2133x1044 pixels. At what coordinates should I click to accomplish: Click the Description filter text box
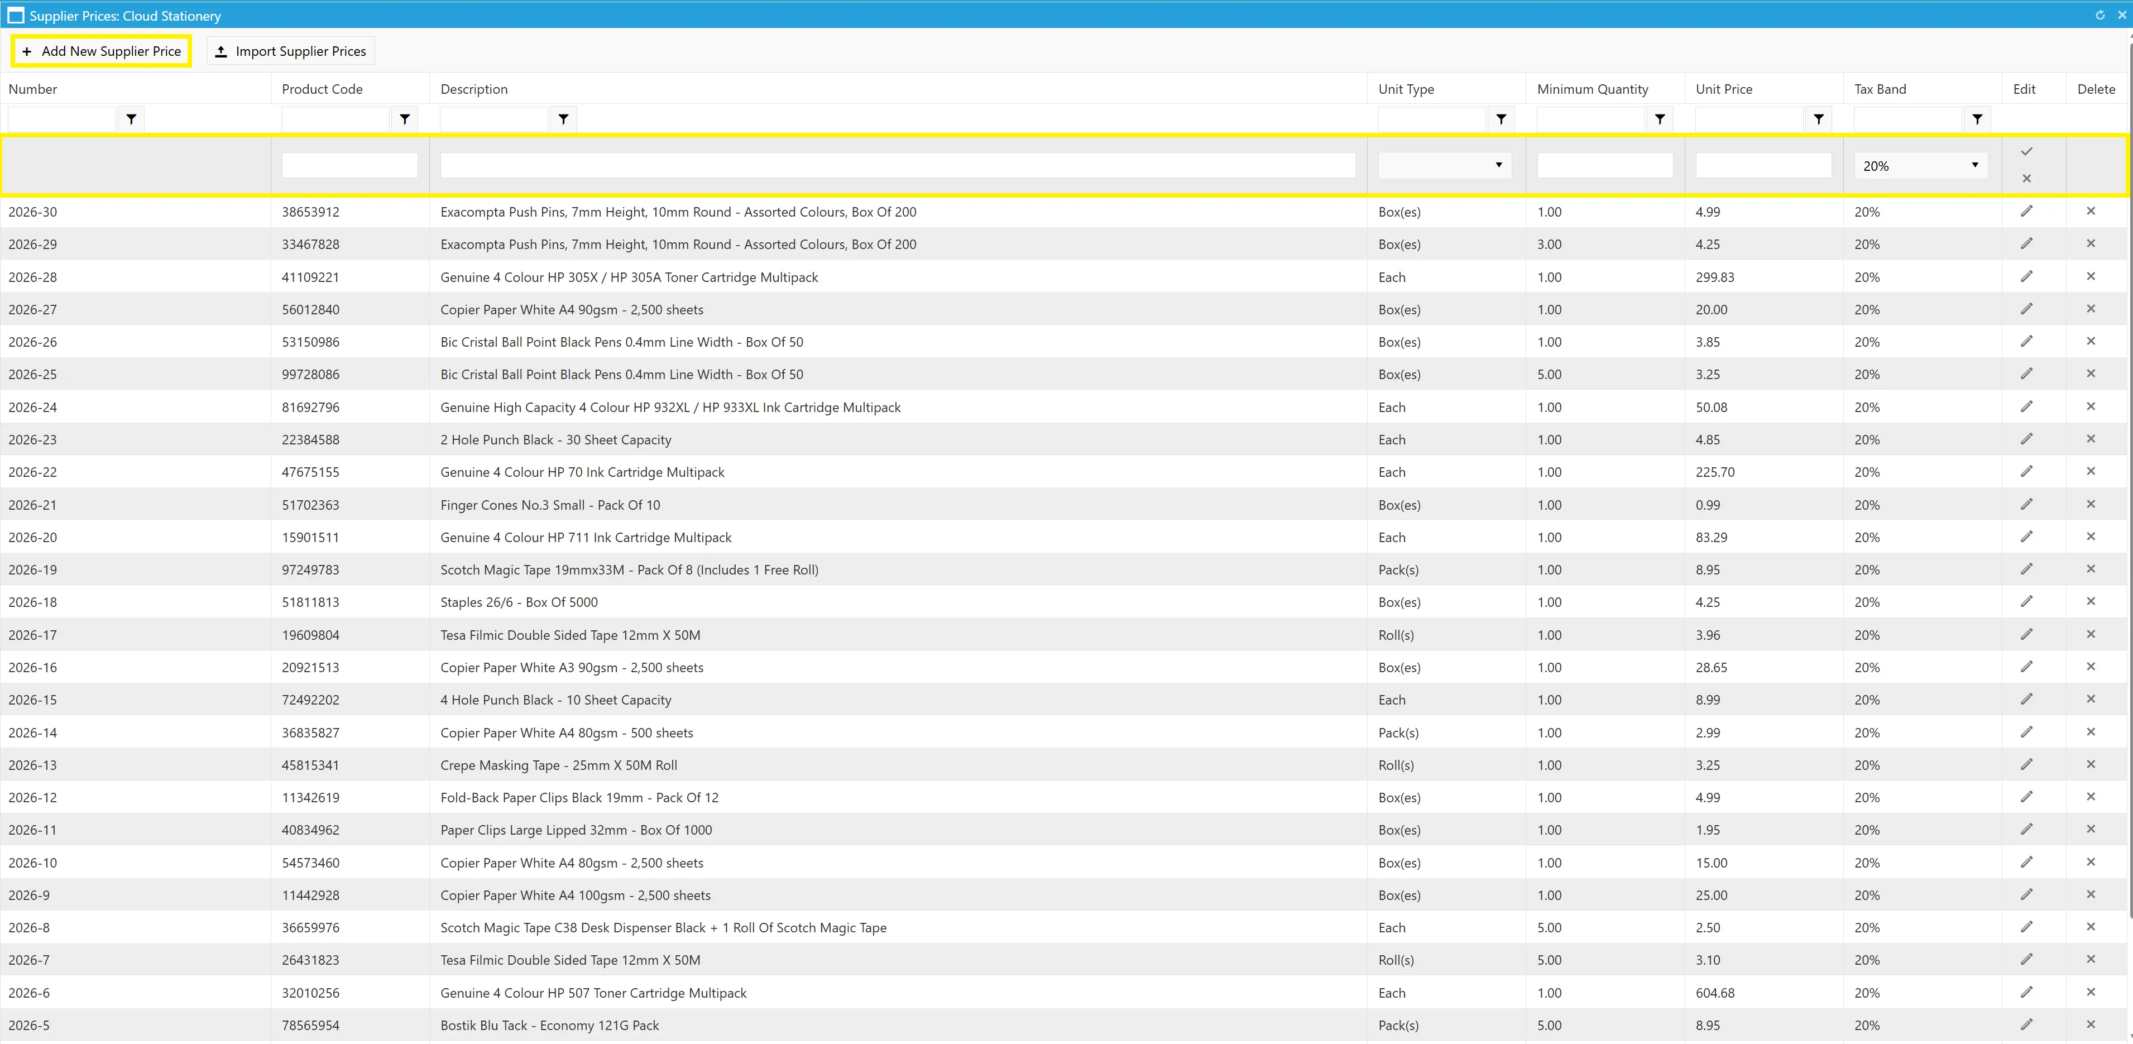(493, 119)
